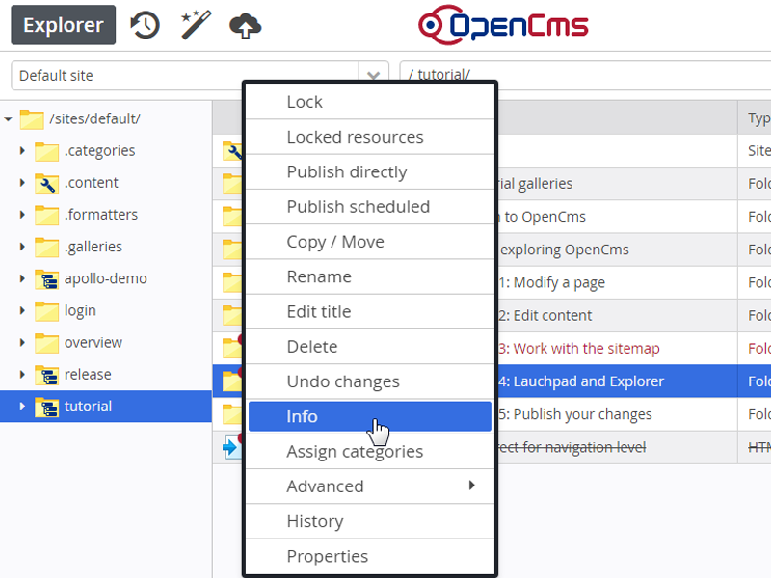Expand the .categories tree node
Image resolution: width=771 pixels, height=578 pixels.
pos(22,151)
